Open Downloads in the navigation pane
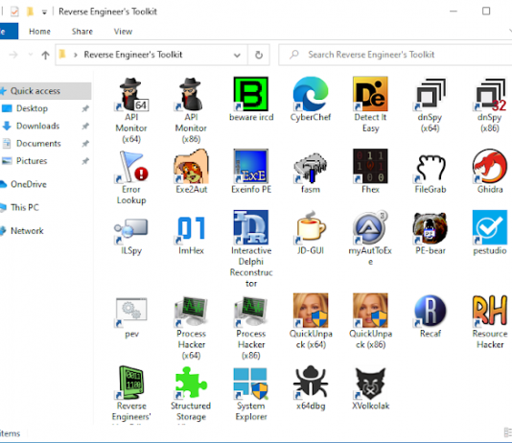The height and width of the screenshot is (443, 512). (37, 126)
